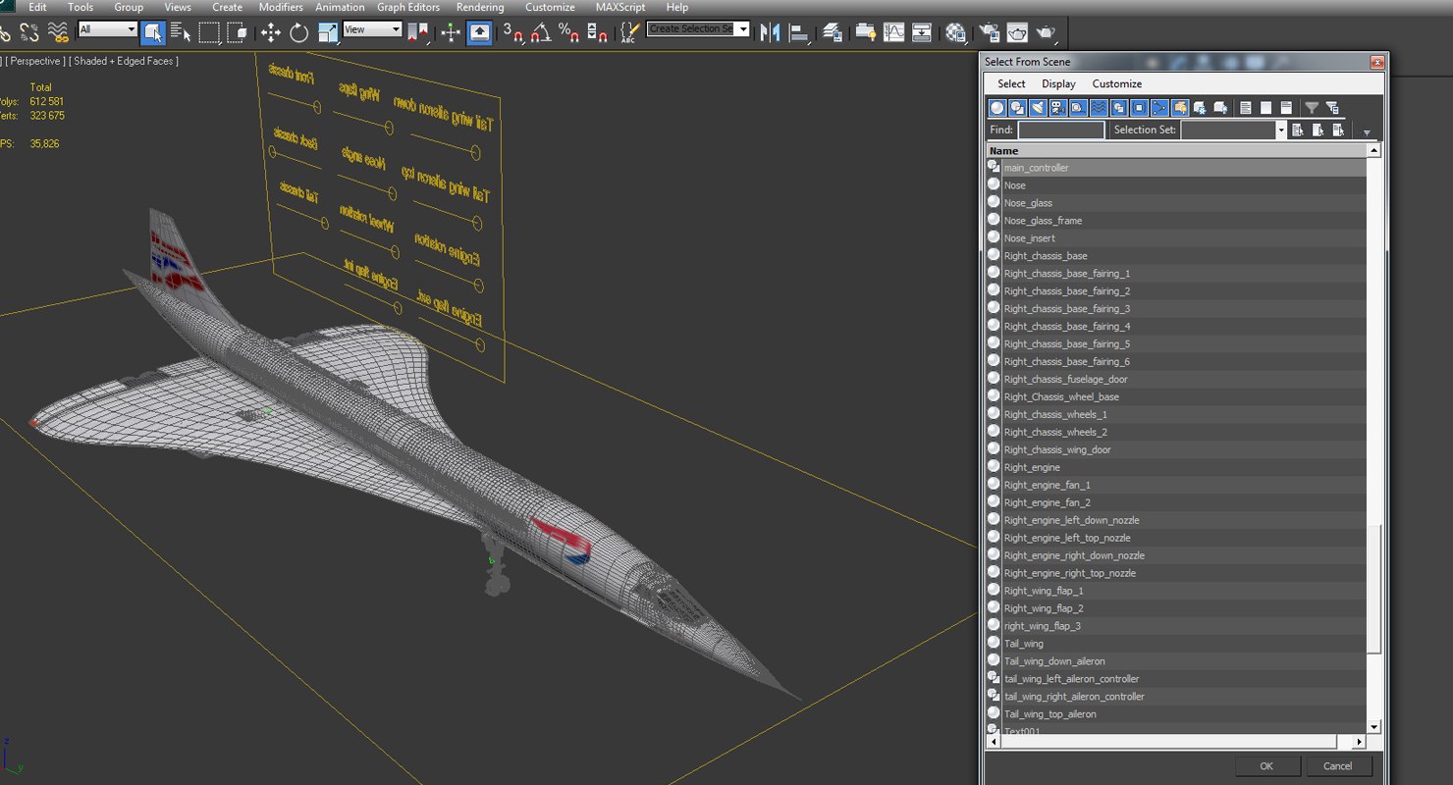Toggle Display Shapes filter in Select From Scene
The width and height of the screenshot is (1453, 785).
[x=1018, y=108]
